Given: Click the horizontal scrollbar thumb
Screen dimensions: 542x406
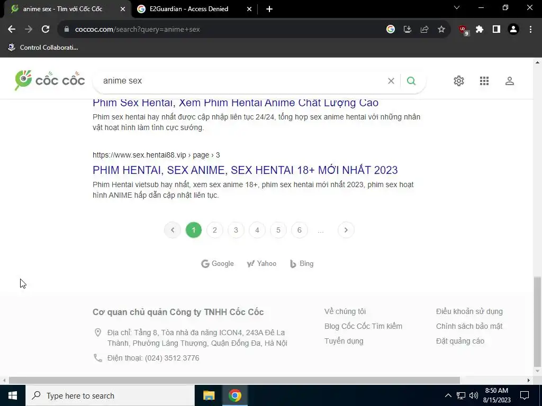Looking at the screenshot, I should click(234, 381).
